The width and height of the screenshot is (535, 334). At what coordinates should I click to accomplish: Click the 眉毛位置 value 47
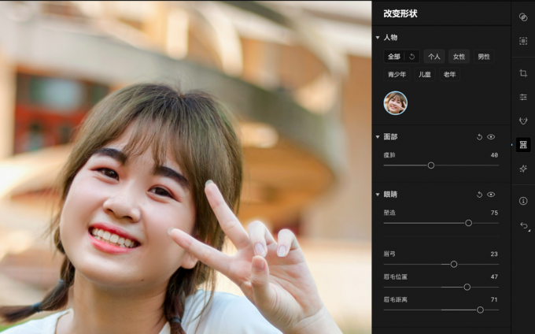click(x=494, y=277)
